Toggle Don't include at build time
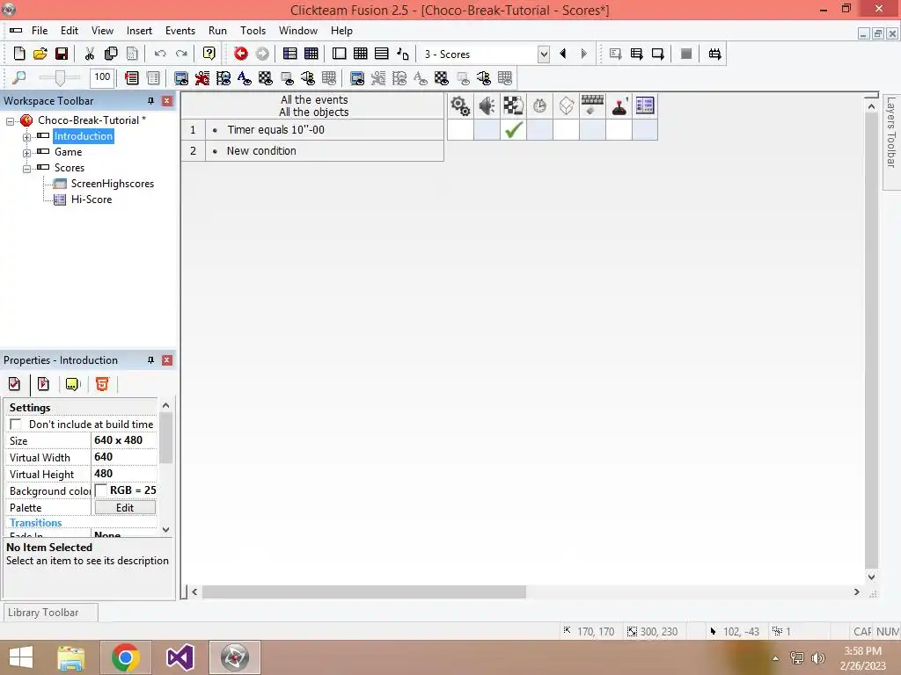Image resolution: width=901 pixels, height=675 pixels. click(16, 425)
